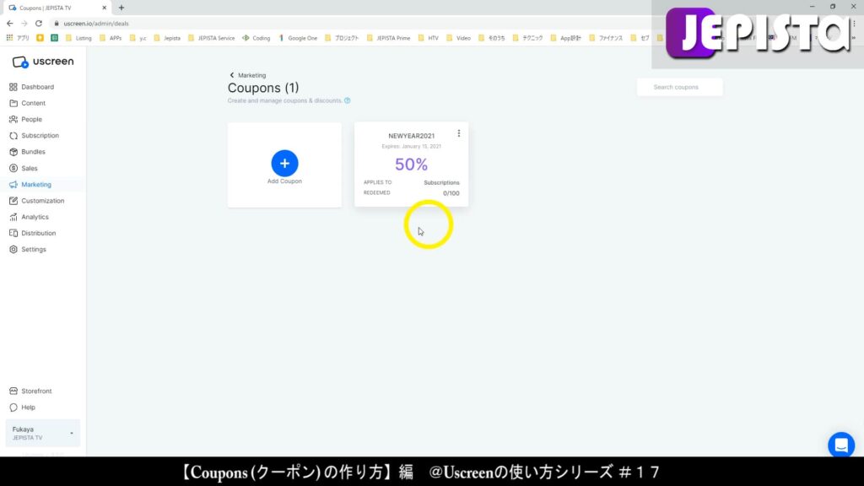Open the JEPISTA Prime bookmark folder
The width and height of the screenshot is (864, 486).
388,38
